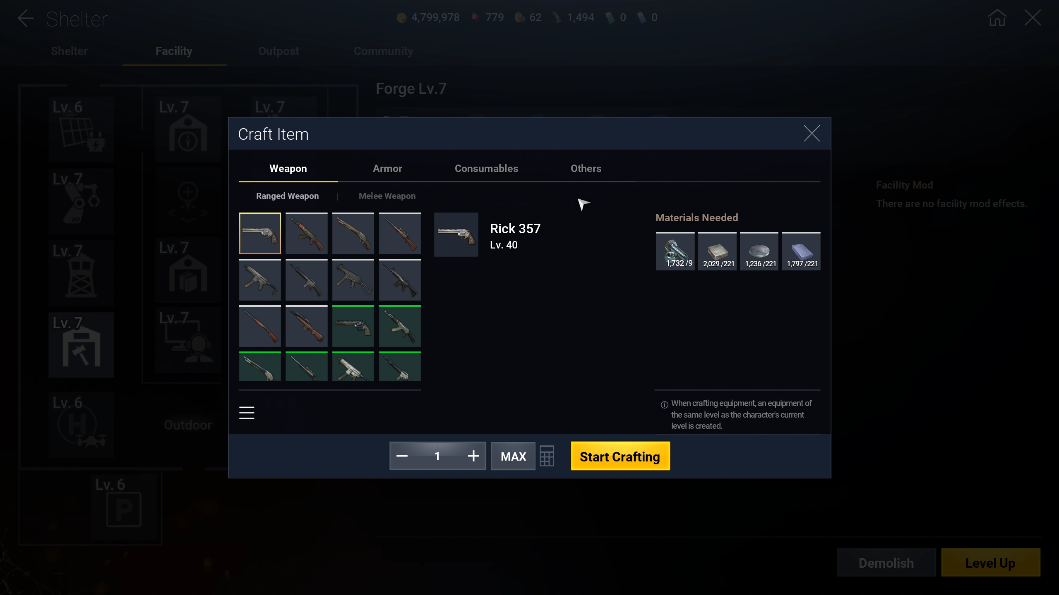Decrease the craft quantity with minus
Image resolution: width=1059 pixels, height=595 pixels.
tap(402, 456)
